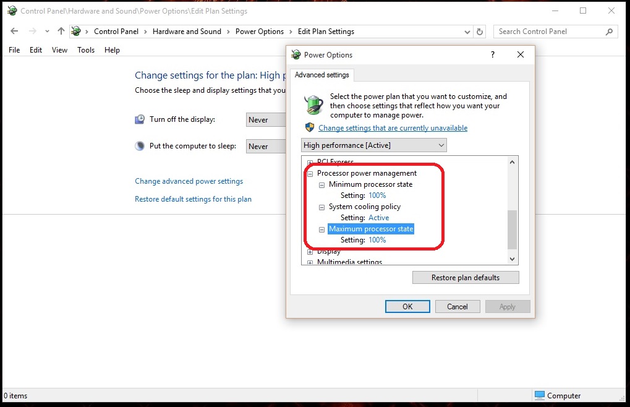The height and width of the screenshot is (407, 630).
Task: Minimize the Control Panel window
Action: point(555,11)
